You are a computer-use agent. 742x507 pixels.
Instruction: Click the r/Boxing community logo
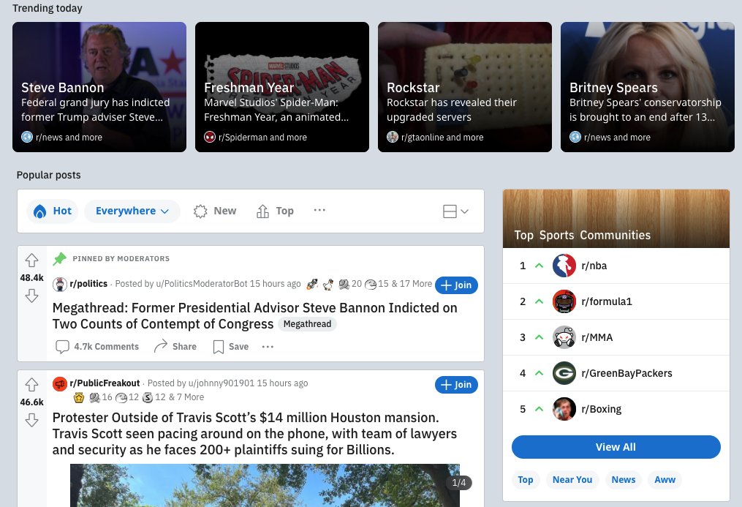(564, 409)
